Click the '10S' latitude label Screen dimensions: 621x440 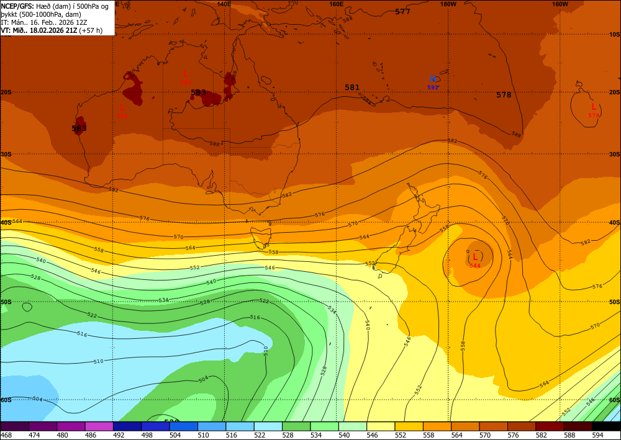pos(614,34)
